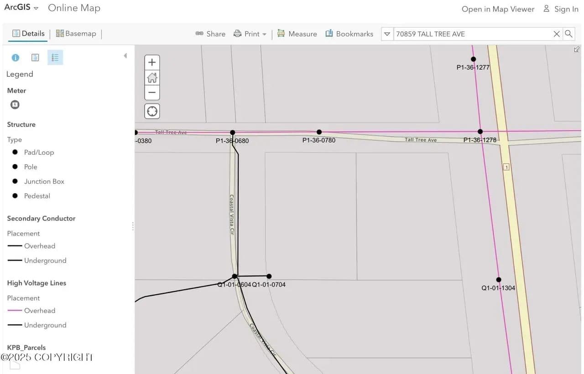Open the About info panel icon
The height and width of the screenshot is (374, 584).
(16, 58)
